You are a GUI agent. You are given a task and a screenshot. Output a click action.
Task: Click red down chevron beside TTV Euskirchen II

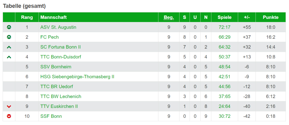pos(9,106)
